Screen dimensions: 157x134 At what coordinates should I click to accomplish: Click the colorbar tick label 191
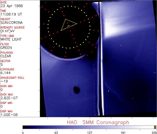point(123,132)
